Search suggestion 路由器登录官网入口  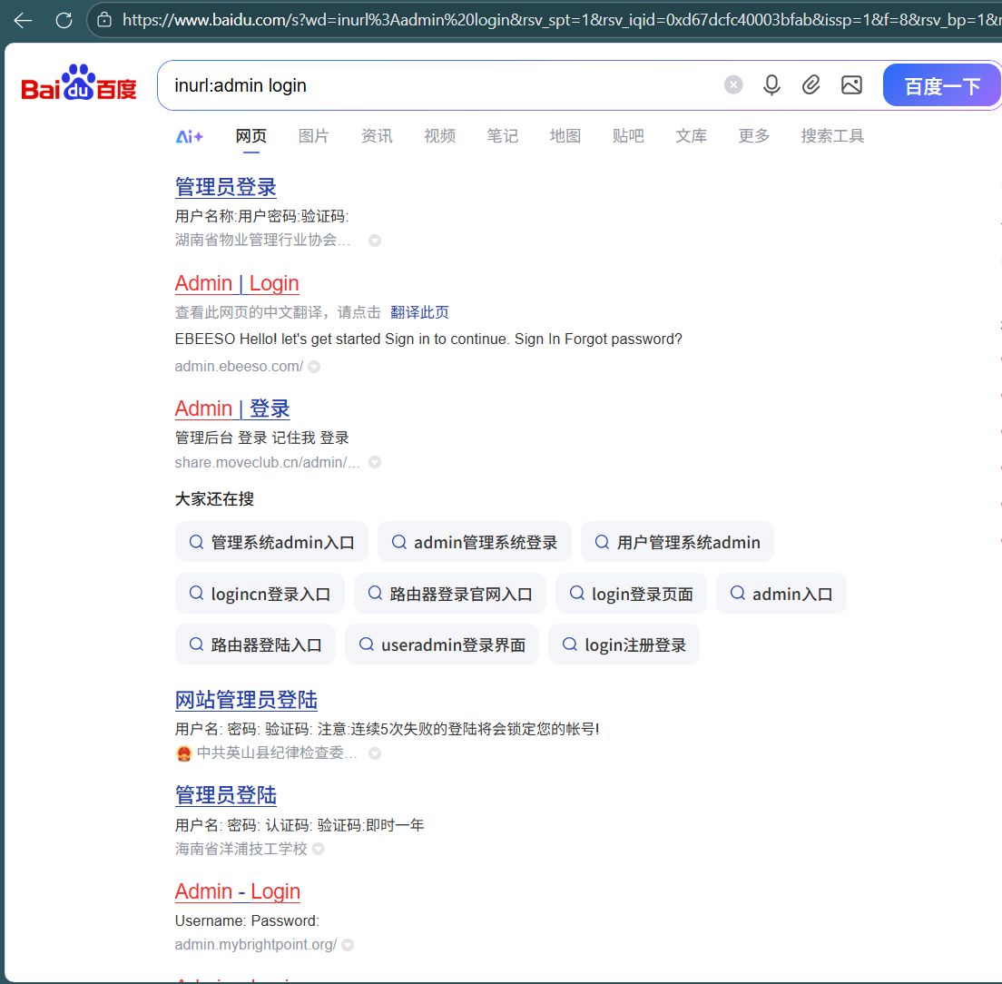point(450,594)
